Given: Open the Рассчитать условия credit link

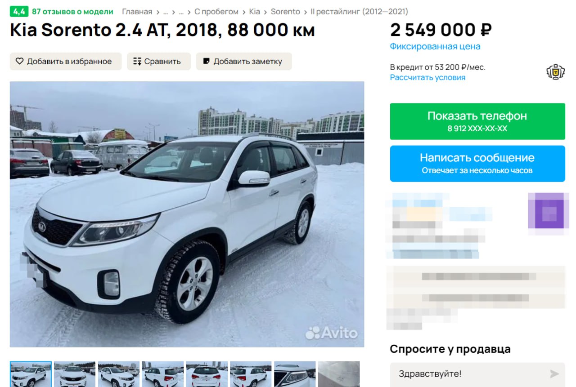Looking at the screenshot, I should pos(427,77).
